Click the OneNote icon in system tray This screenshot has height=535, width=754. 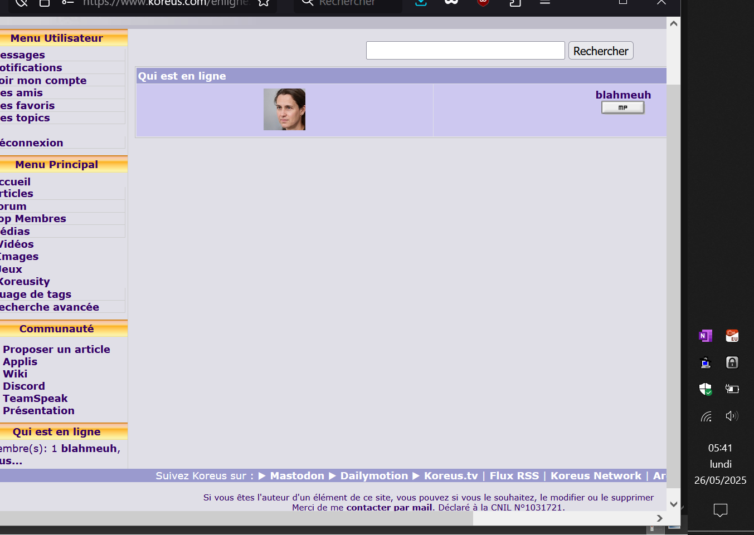pos(706,336)
